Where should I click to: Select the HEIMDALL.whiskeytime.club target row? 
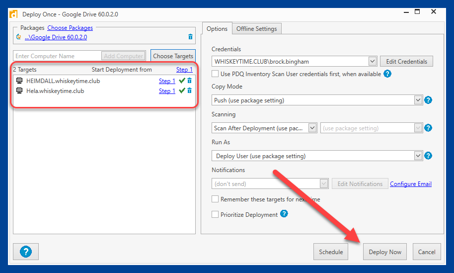(104, 81)
